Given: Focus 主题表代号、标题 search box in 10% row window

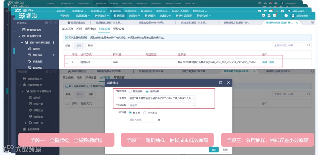Looking at the screenshot, I should point(292,45).
